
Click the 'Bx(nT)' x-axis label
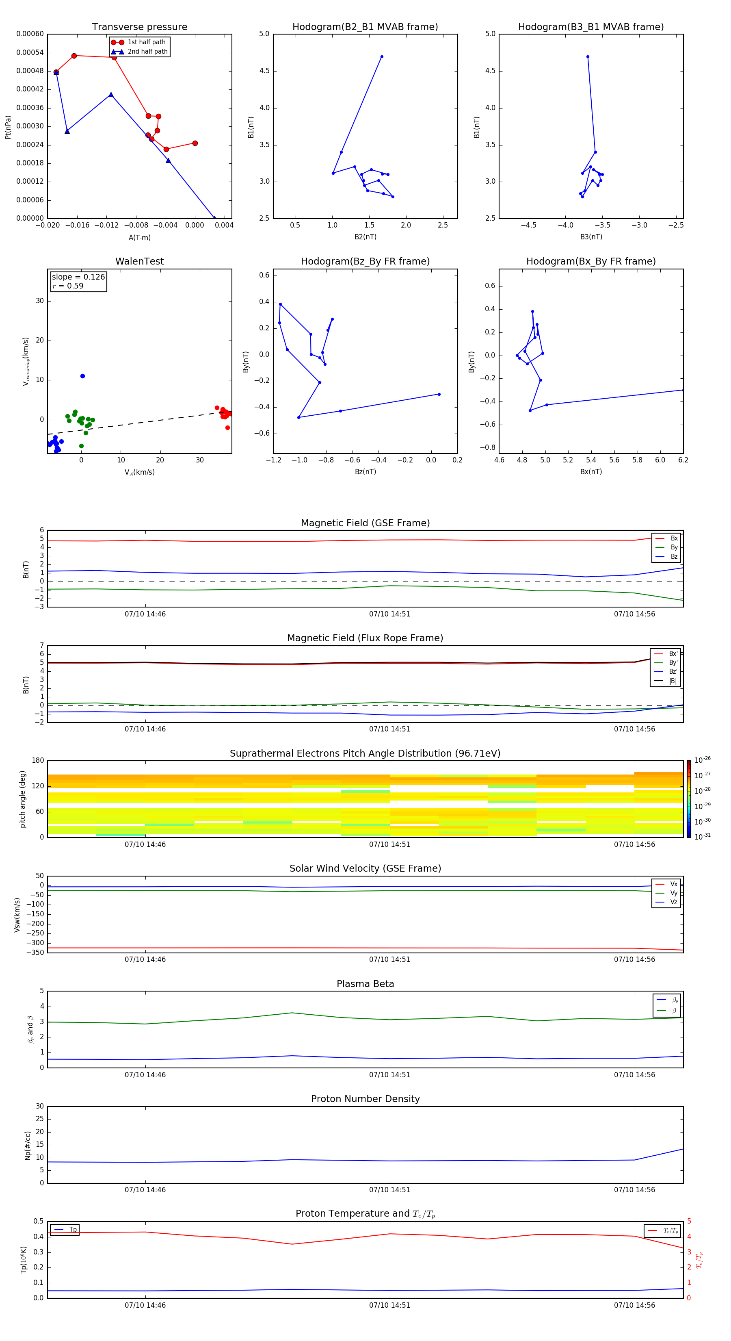pyautogui.click(x=591, y=472)
